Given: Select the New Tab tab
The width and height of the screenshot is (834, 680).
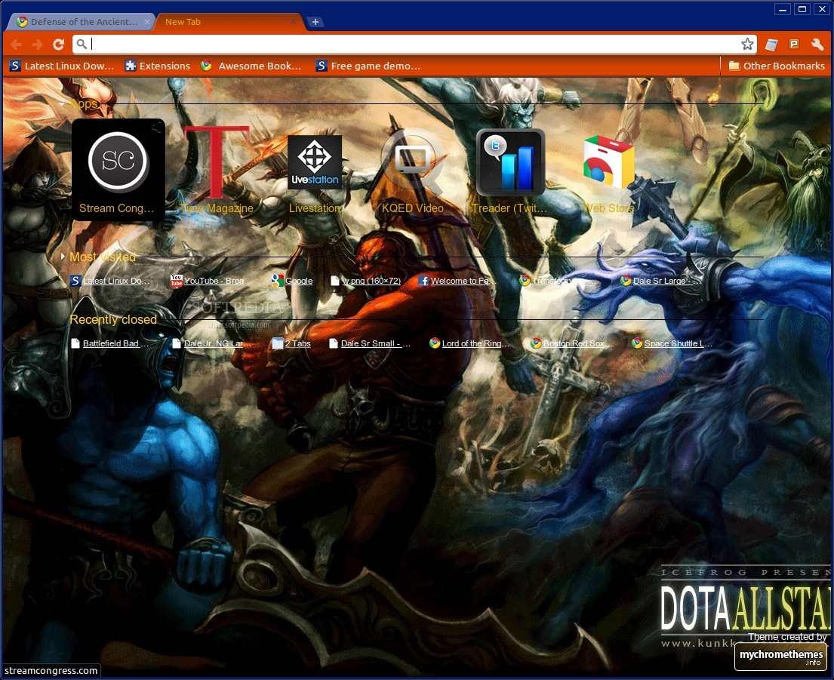Looking at the screenshot, I should click(x=229, y=22).
